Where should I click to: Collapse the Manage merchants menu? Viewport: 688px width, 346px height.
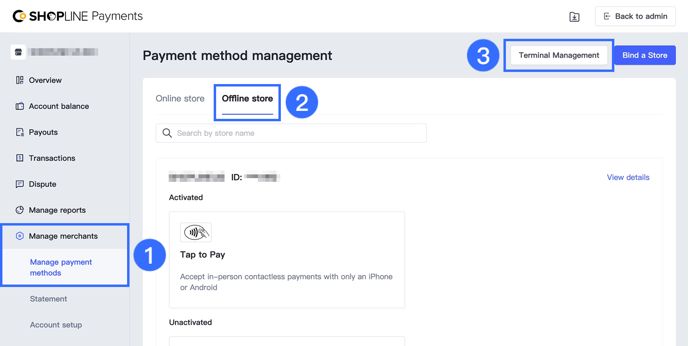pos(63,236)
